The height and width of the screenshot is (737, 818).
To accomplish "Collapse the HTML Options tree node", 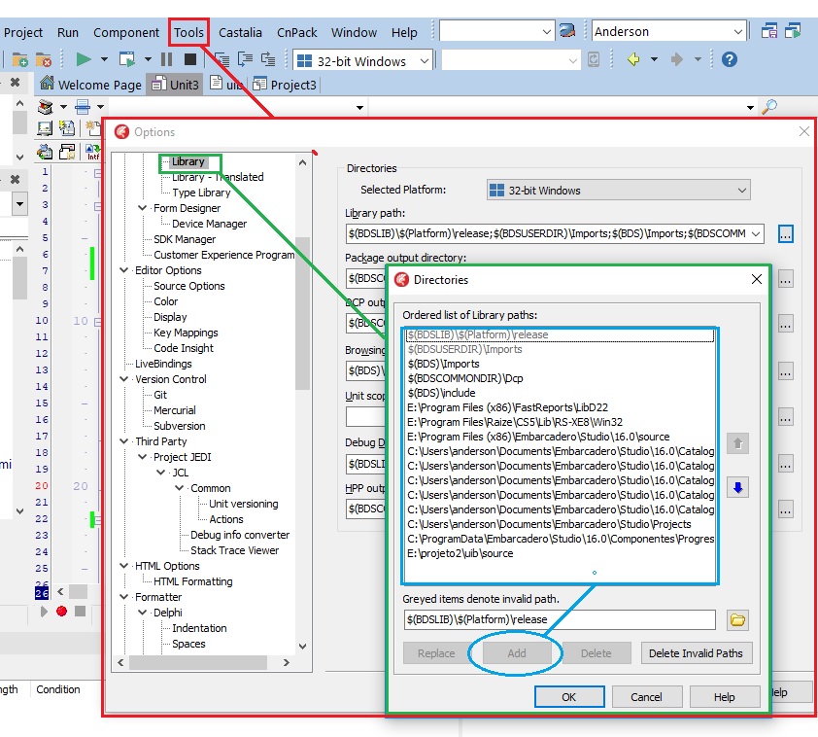I will coord(123,566).
